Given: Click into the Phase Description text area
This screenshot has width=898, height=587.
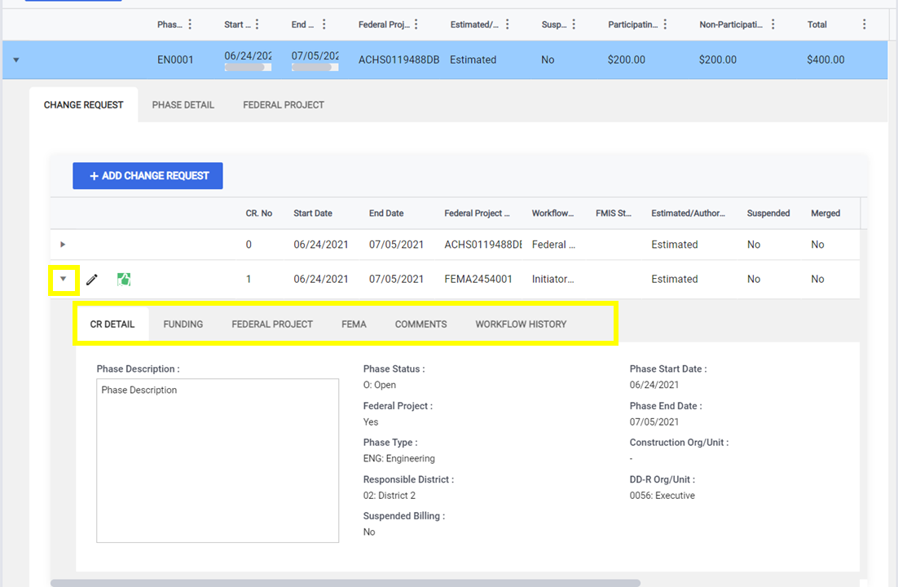Looking at the screenshot, I should [x=218, y=461].
